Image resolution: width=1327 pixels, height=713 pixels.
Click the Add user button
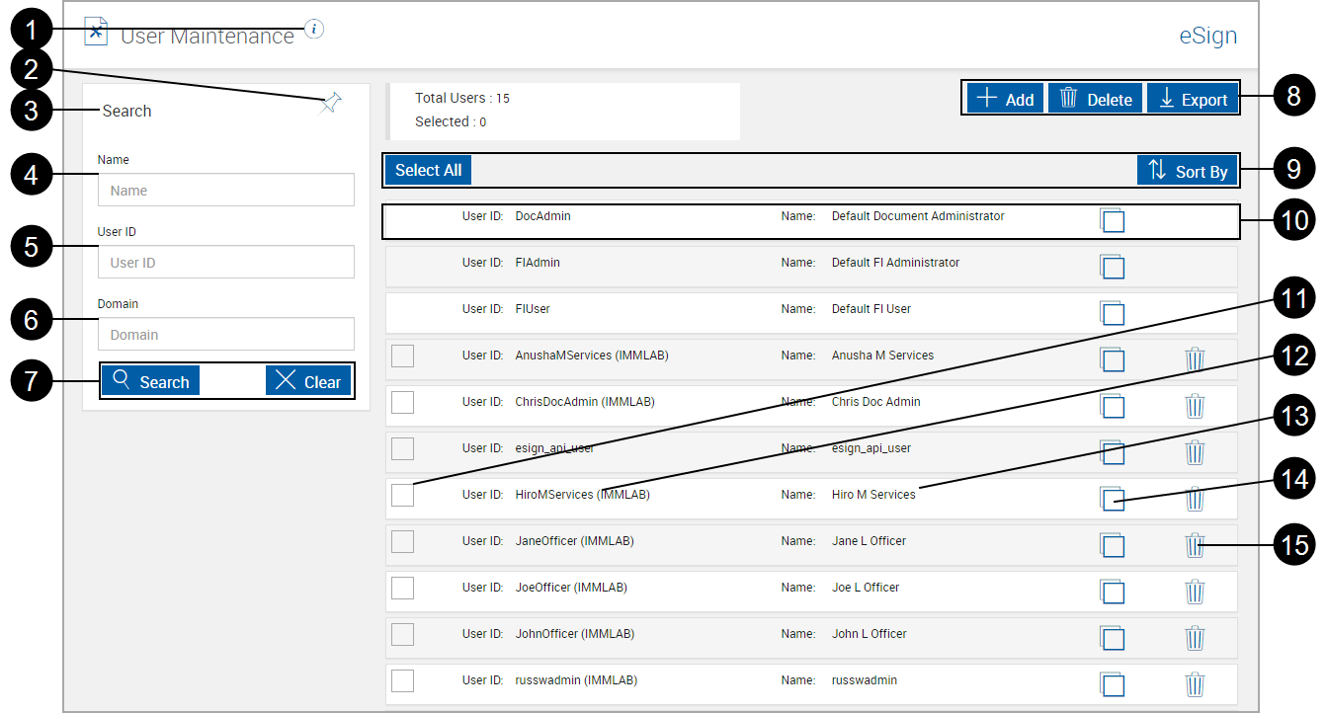[x=1005, y=99]
